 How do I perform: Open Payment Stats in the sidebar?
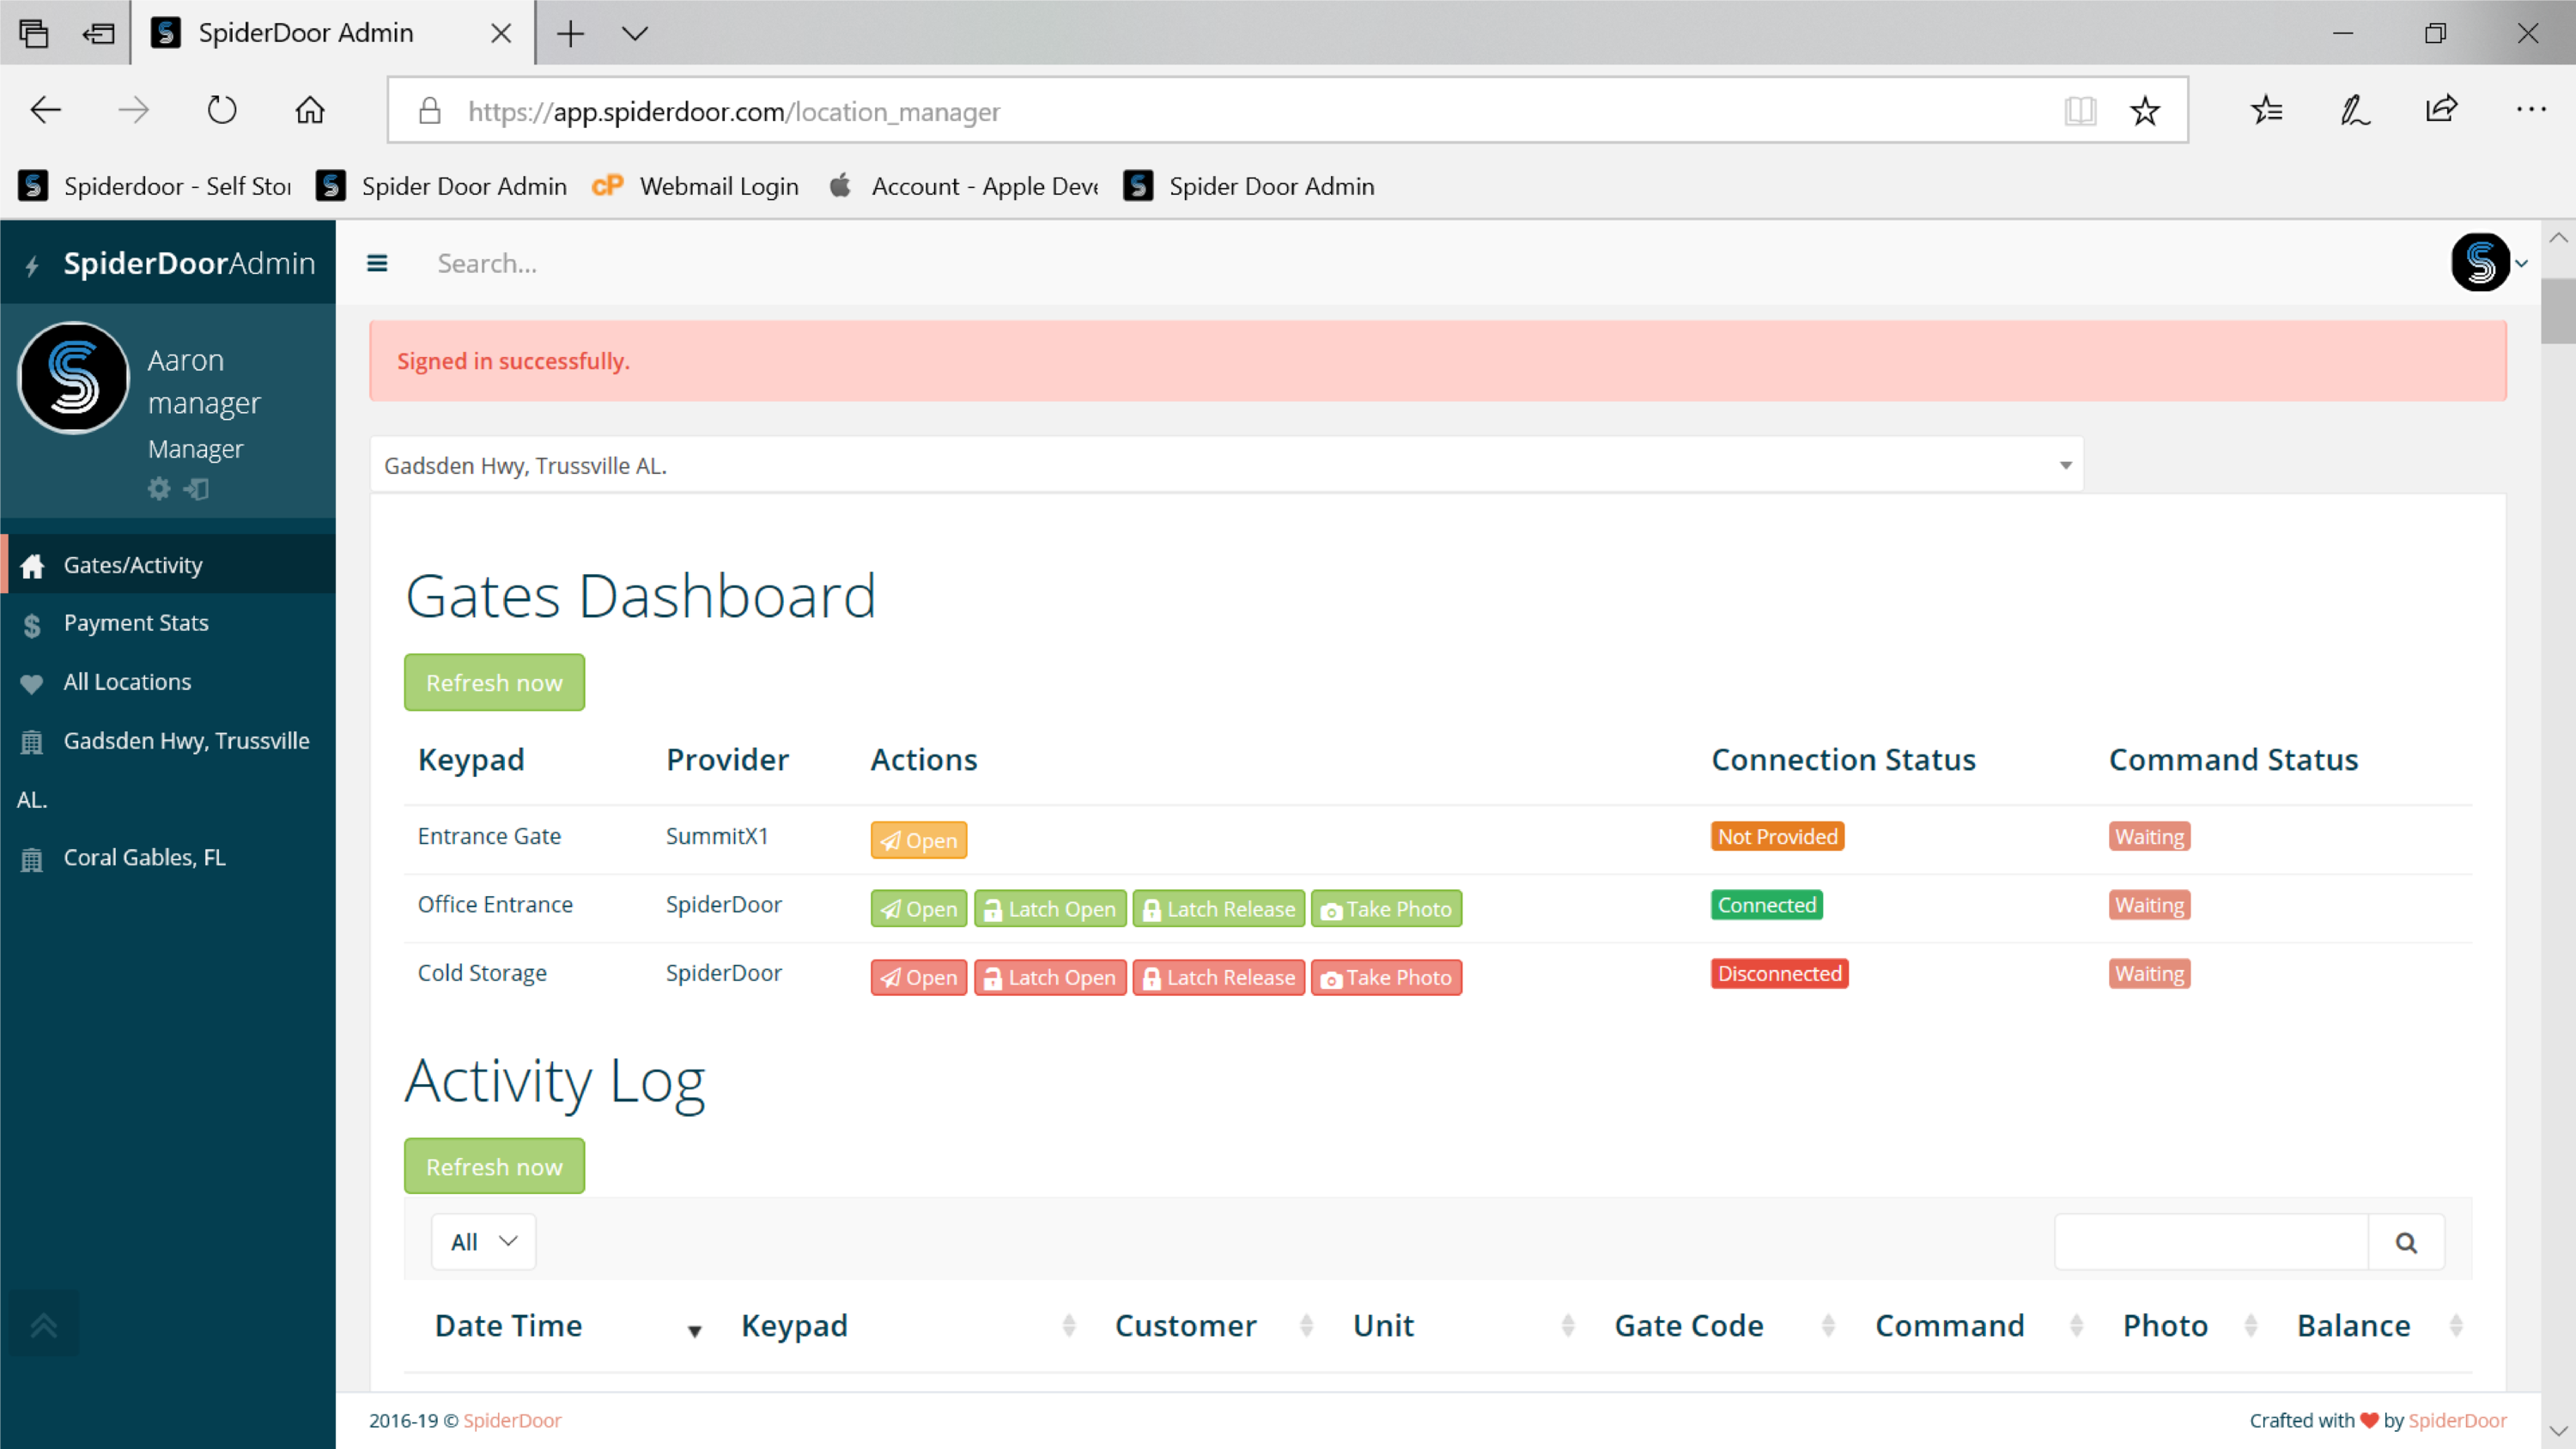[168, 623]
